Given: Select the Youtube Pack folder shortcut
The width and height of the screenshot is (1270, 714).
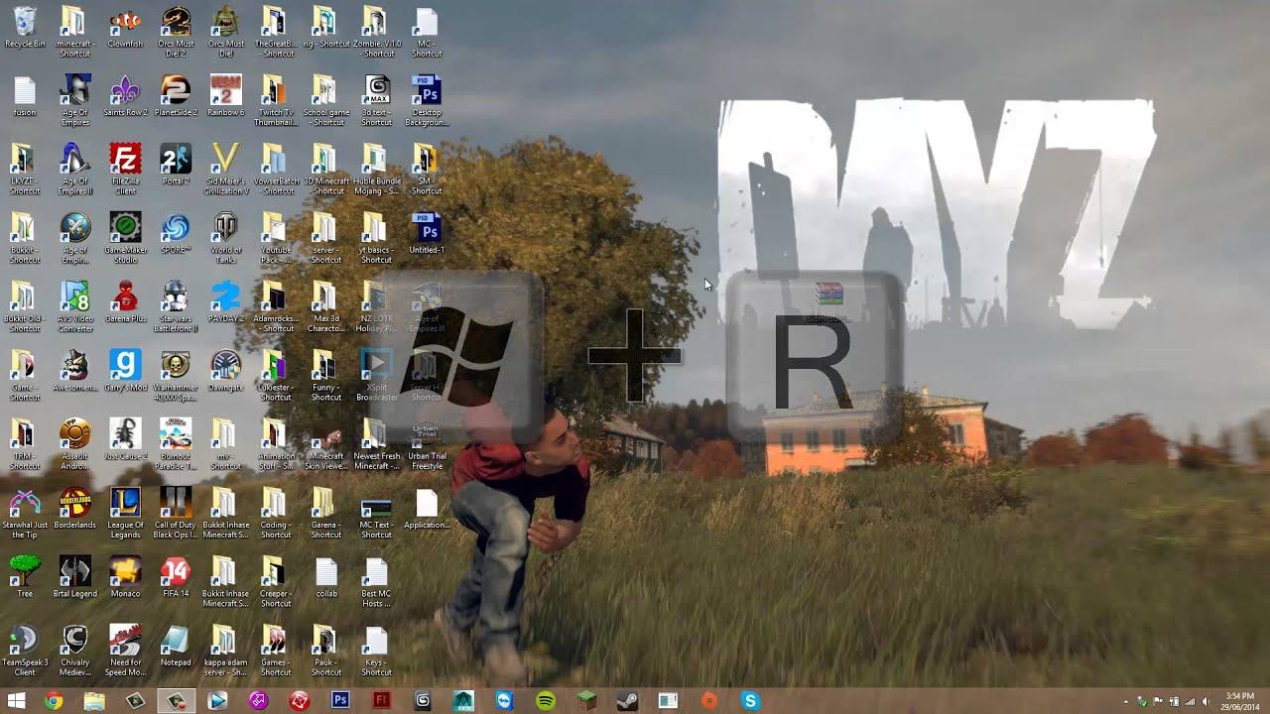Looking at the screenshot, I should 276,238.
